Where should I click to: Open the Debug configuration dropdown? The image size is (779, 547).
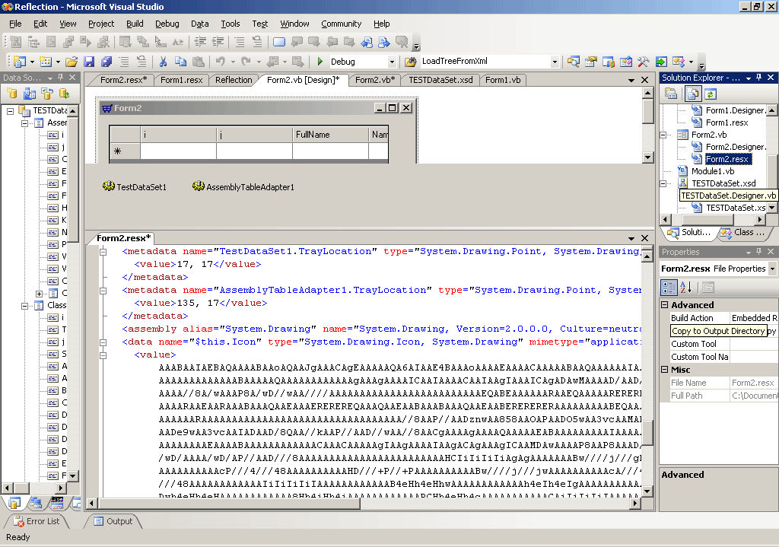coord(392,62)
